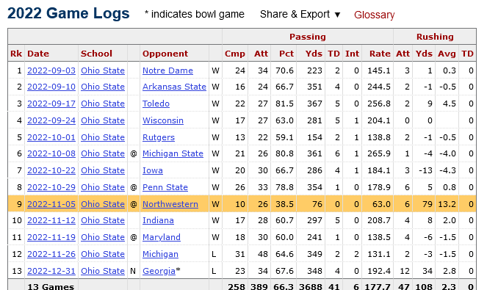Open the 2022-11-05 game date link
The height and width of the screenshot is (290, 487).
(x=51, y=204)
